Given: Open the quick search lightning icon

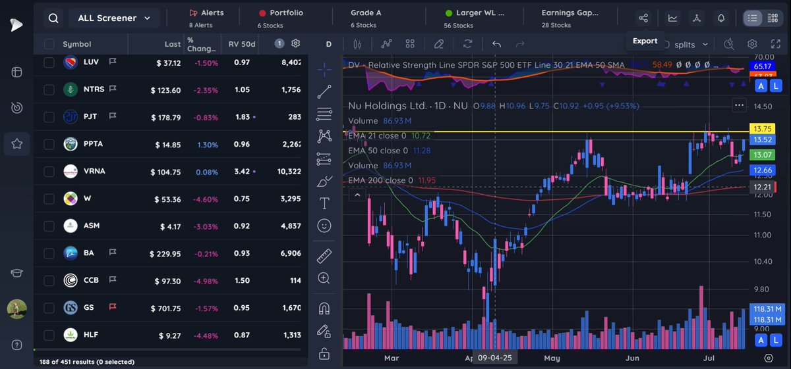Looking at the screenshot, I should click(728, 44).
